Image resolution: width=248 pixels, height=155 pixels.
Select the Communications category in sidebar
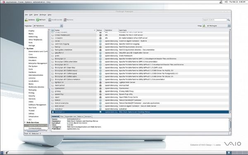[x=35, y=128]
